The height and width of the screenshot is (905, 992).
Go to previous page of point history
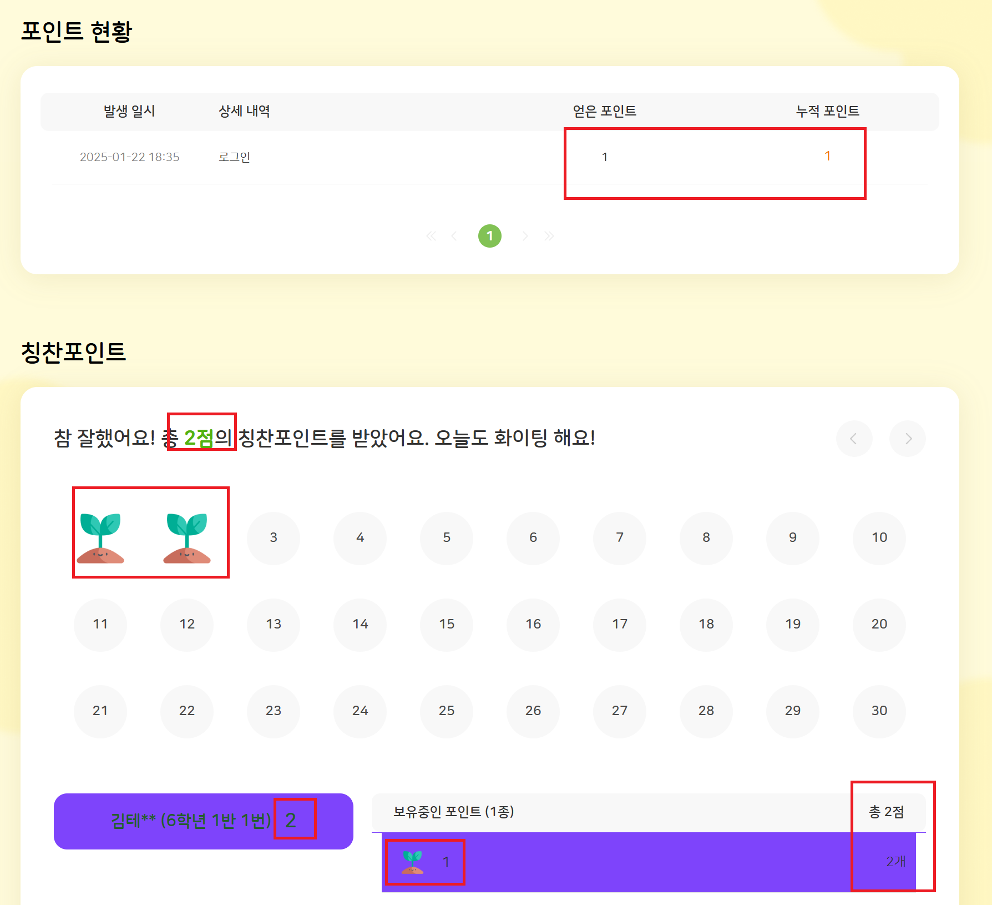(454, 237)
